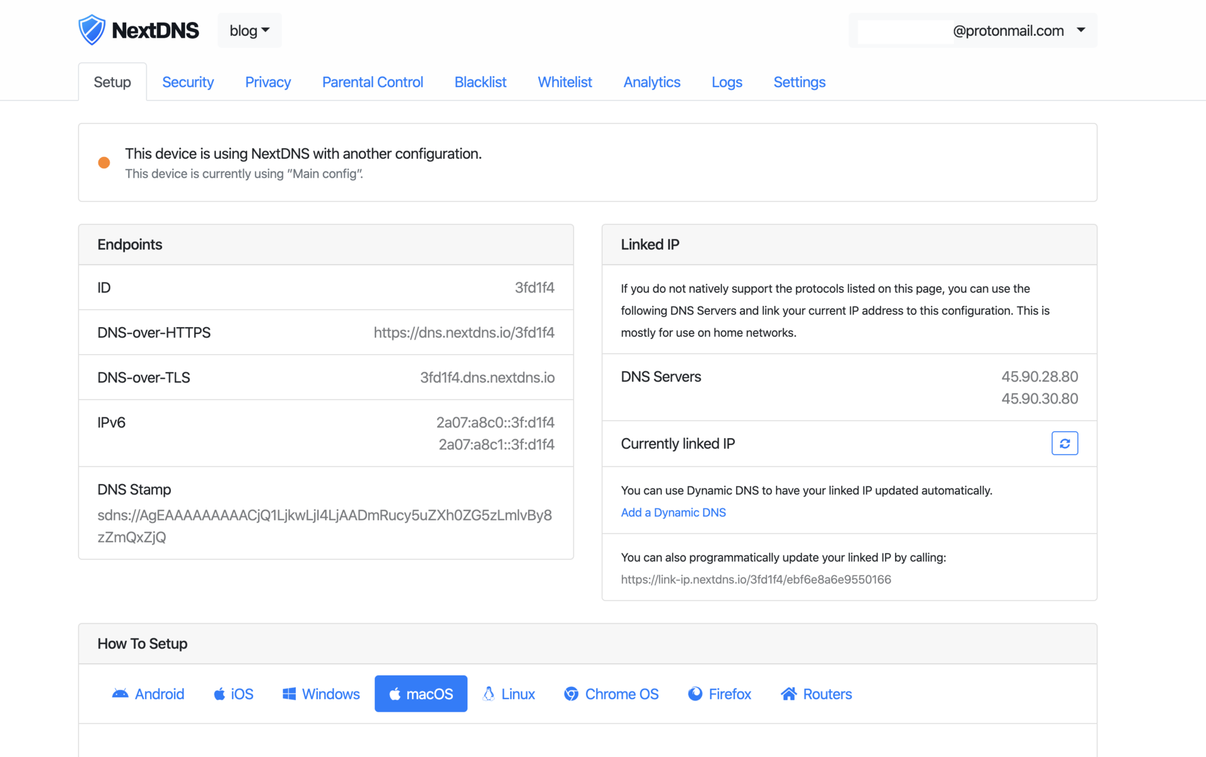Image resolution: width=1206 pixels, height=757 pixels.
Task: Click Add a Dynamic DNS
Action: (x=673, y=512)
